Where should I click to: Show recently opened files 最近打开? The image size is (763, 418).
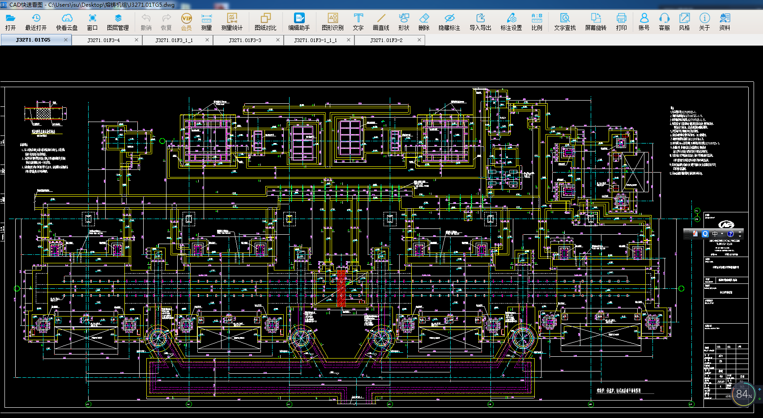[36, 22]
